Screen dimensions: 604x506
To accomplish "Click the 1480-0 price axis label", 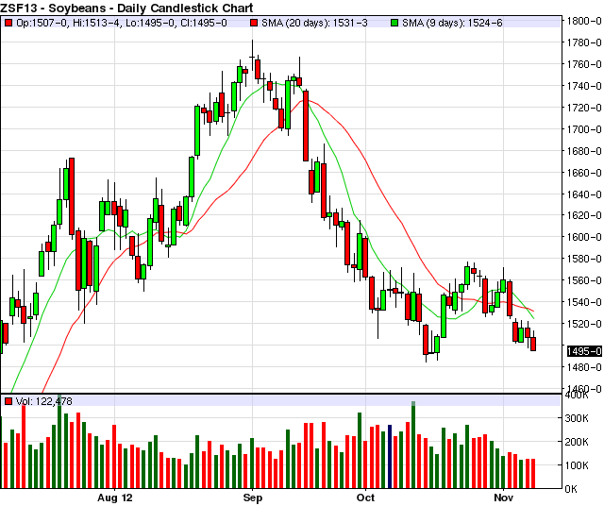I will [x=584, y=367].
